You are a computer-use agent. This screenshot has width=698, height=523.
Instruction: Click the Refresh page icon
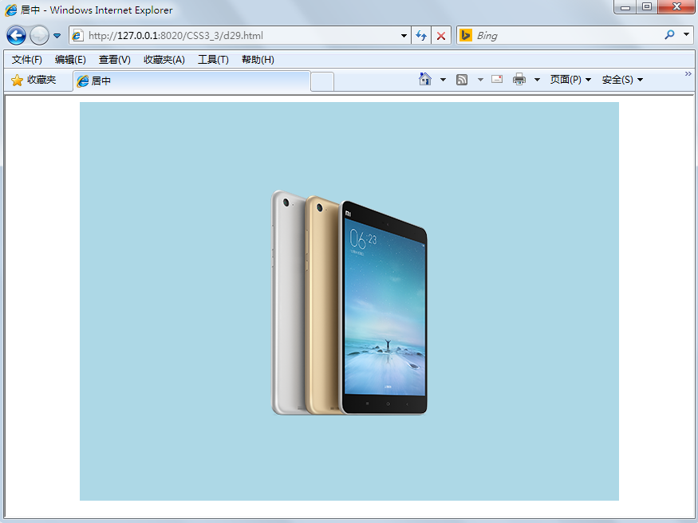click(421, 36)
